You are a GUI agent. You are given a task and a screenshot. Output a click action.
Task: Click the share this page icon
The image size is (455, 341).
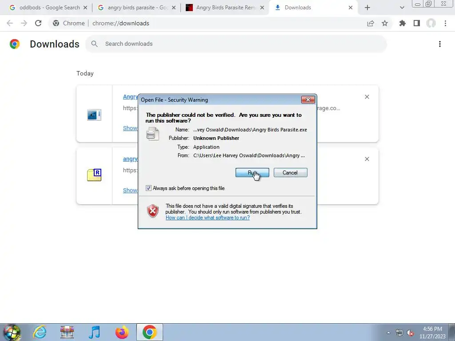pyautogui.click(x=371, y=24)
